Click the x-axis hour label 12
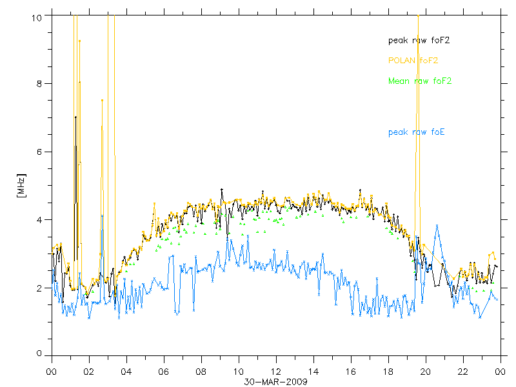The width and height of the screenshot is (516, 387). pos(276,372)
